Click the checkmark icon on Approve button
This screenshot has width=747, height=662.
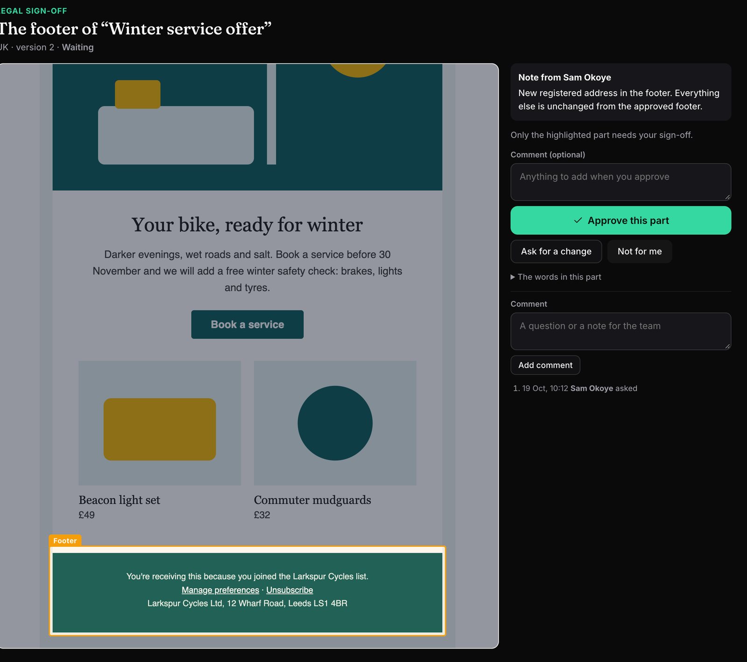pyautogui.click(x=578, y=220)
